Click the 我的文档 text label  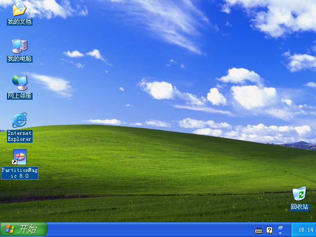[x=19, y=22]
